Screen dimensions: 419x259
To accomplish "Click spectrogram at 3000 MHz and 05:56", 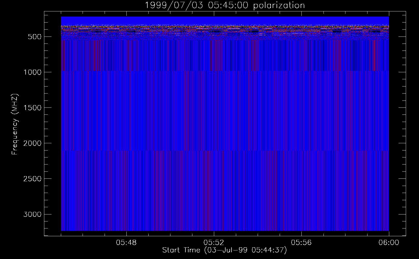I will (x=301, y=214).
